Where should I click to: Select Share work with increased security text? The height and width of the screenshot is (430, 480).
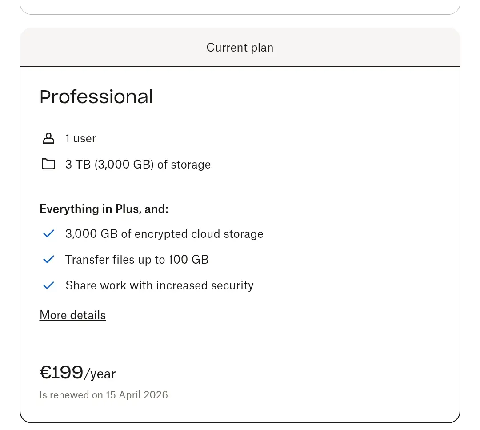[160, 285]
